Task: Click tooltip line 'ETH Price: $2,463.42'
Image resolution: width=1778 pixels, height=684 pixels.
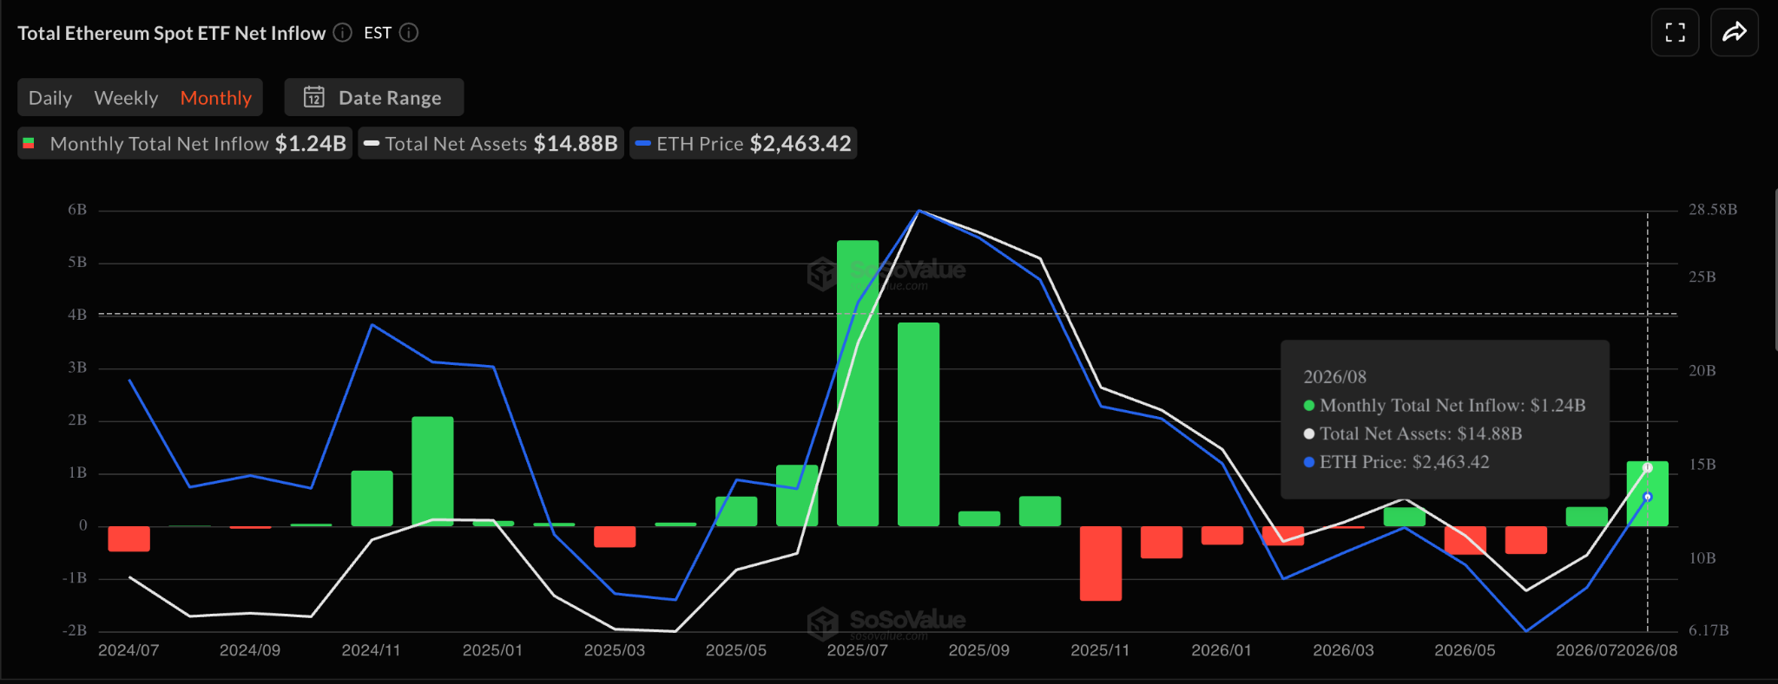Action: pyautogui.click(x=1396, y=462)
